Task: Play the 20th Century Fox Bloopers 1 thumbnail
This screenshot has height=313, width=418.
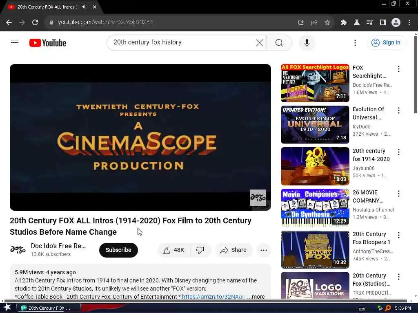Action: tap(315, 249)
